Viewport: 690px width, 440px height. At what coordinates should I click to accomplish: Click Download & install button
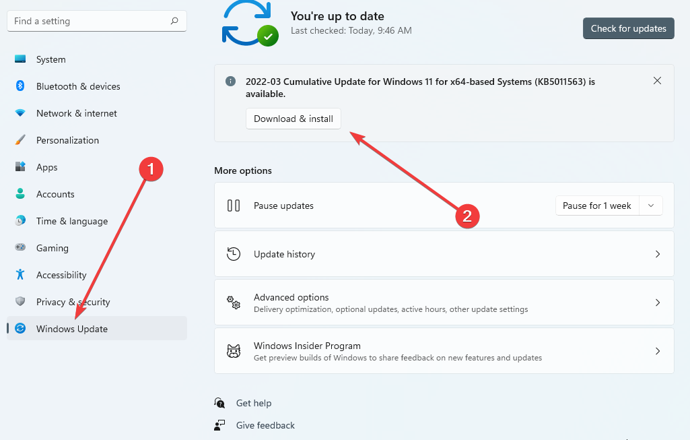[x=294, y=119]
